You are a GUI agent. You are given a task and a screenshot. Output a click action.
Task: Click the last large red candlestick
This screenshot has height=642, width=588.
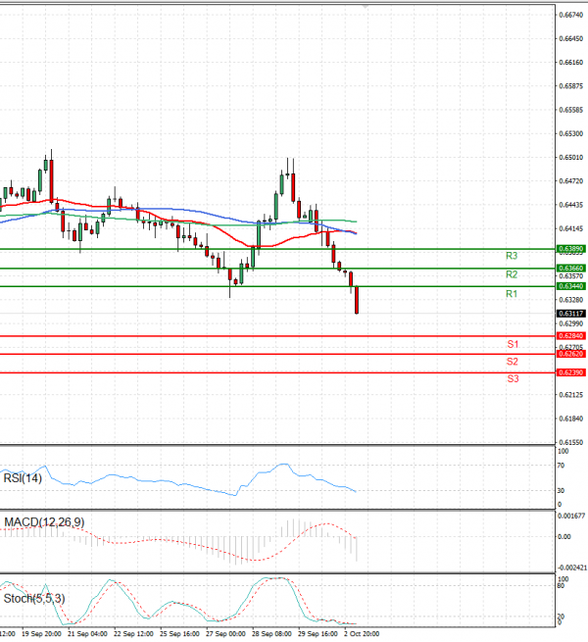[x=357, y=300]
